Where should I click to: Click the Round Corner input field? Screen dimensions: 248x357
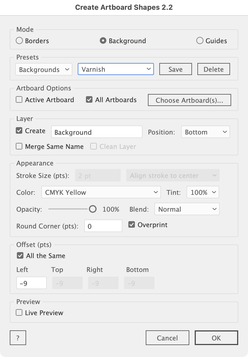[103, 226]
